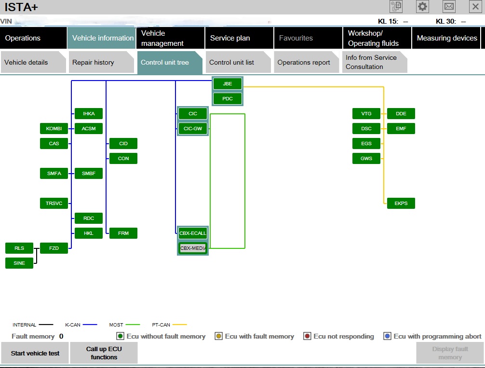The image size is (485, 368).
Task: Select the JBE control unit node
Action: tap(228, 84)
